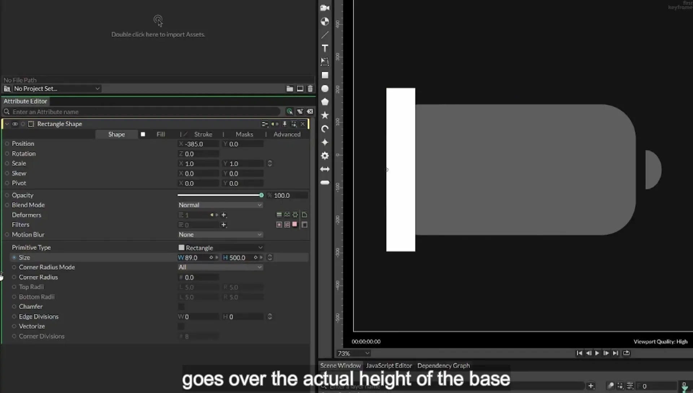The width and height of the screenshot is (693, 393).
Task: Open the Primitive Type dropdown
Action: click(220, 247)
